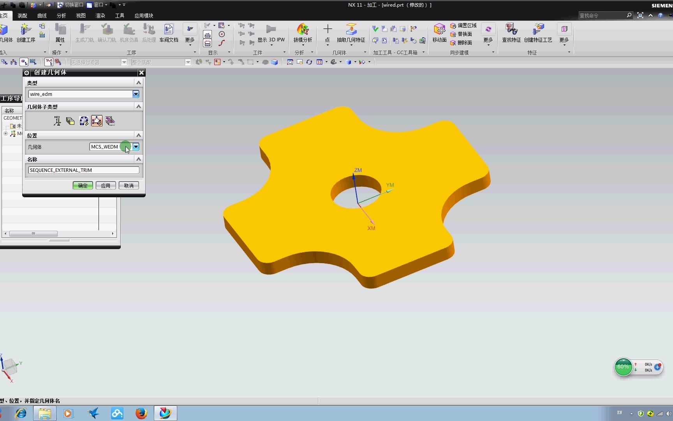
Task: Click the fit view toolbar icon
Action: click(x=290, y=62)
